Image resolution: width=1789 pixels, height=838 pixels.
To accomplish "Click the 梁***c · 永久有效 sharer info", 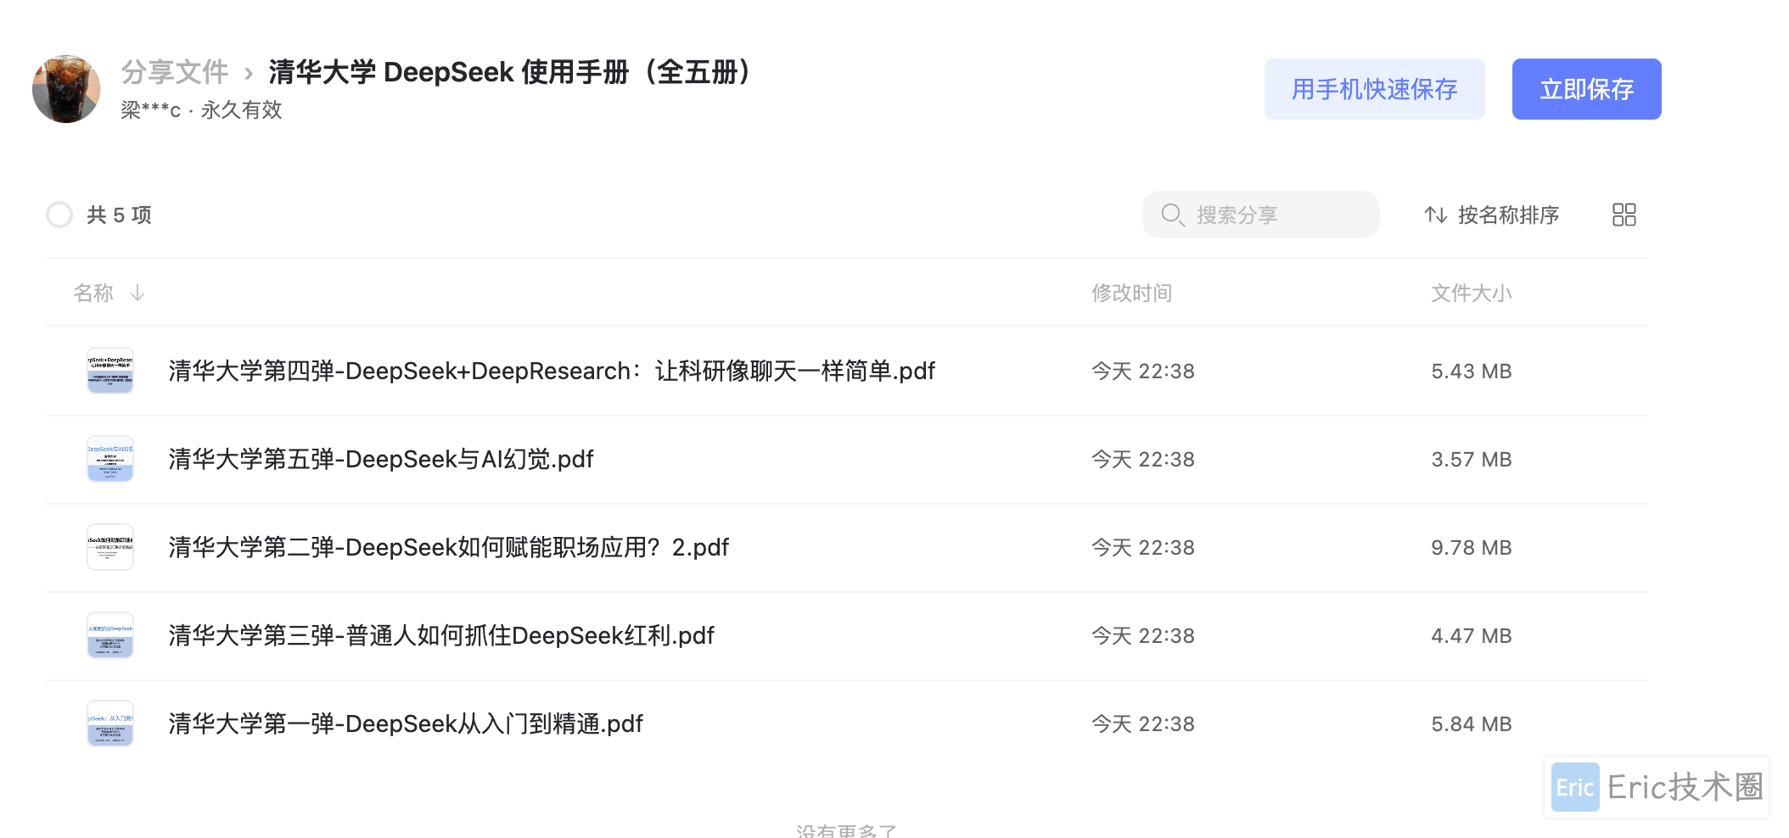I will [201, 109].
